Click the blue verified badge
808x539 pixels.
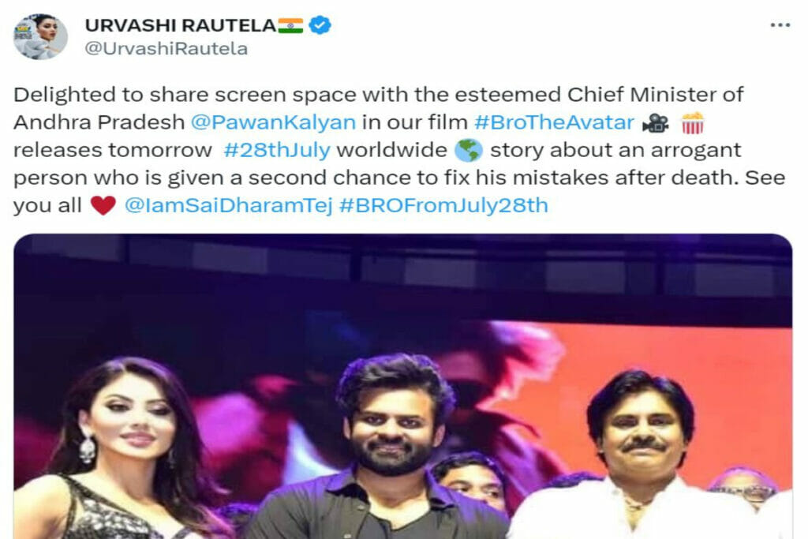(x=320, y=24)
